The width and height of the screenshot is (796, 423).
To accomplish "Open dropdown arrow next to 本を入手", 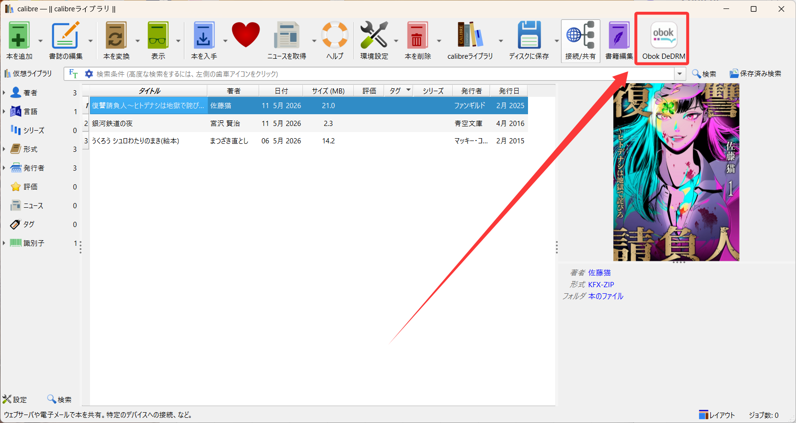I will (225, 41).
